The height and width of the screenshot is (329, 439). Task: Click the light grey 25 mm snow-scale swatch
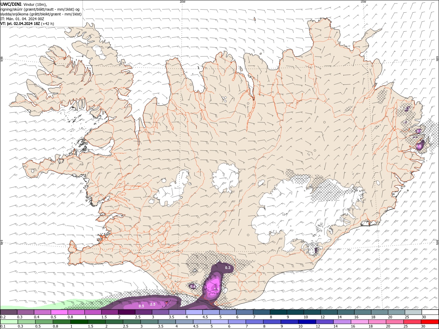413,312
